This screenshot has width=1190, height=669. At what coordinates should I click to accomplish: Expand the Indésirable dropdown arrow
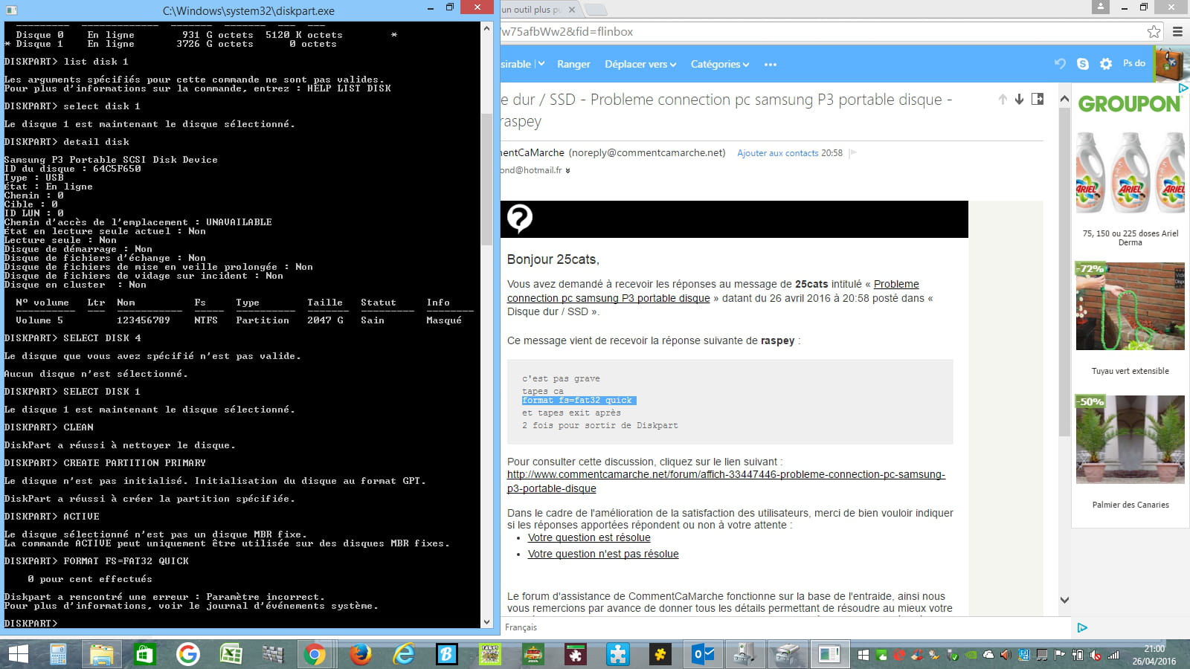(540, 65)
